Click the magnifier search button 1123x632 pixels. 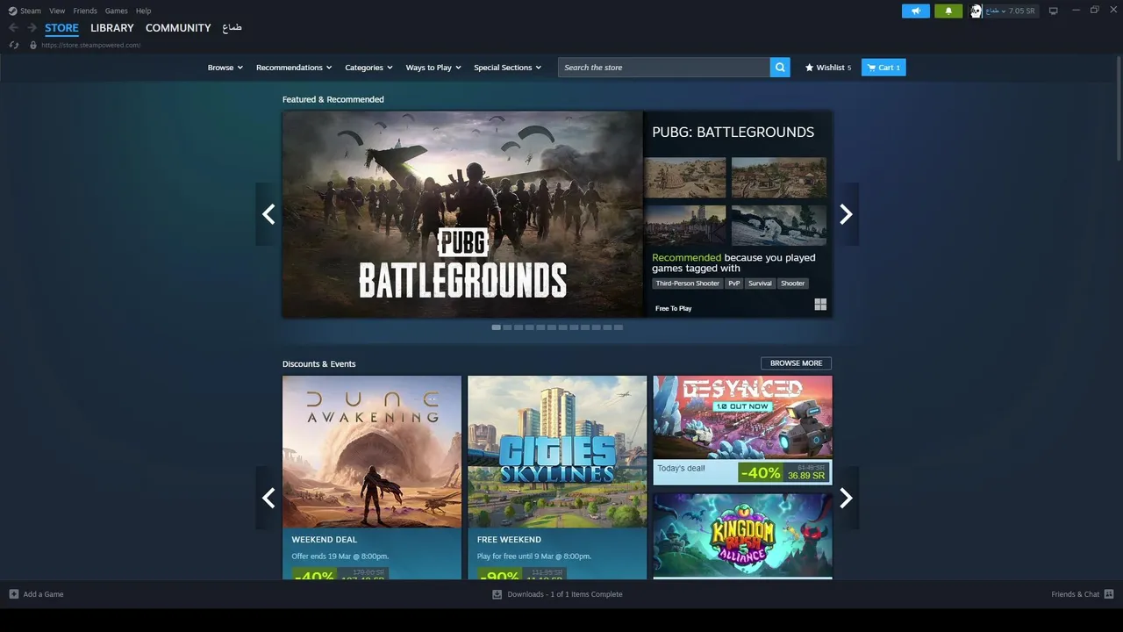[x=780, y=68]
